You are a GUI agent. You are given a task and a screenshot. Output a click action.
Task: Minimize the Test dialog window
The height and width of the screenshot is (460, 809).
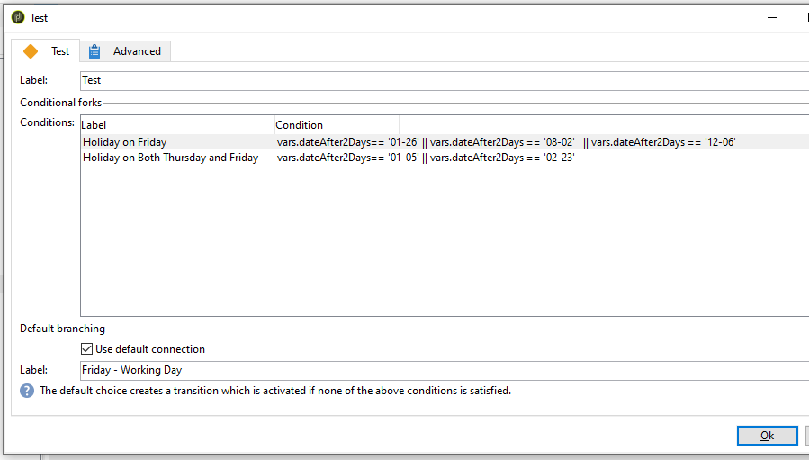coord(771,17)
